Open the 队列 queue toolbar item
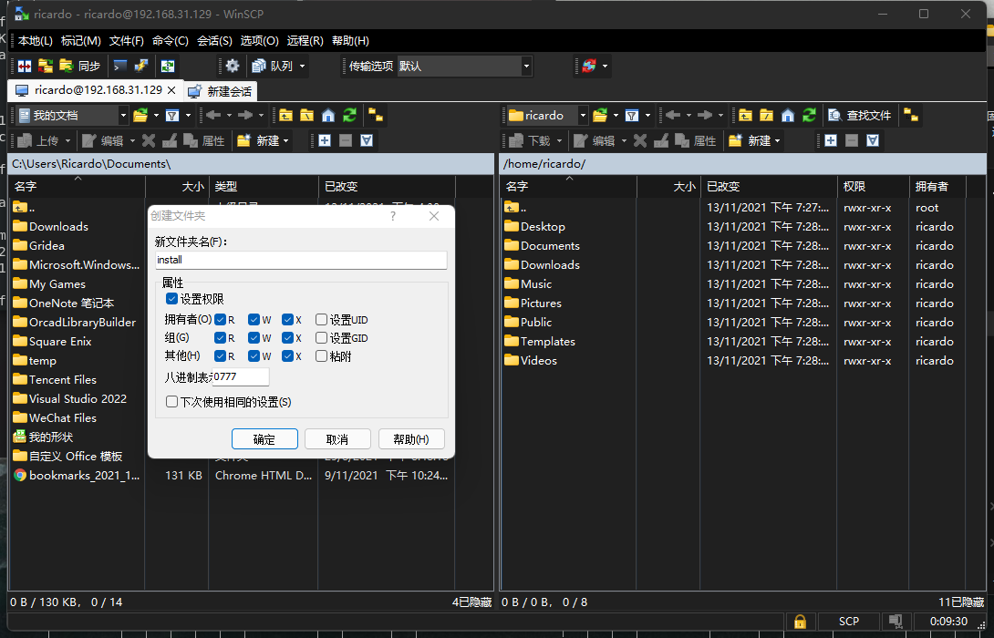Viewport: 994px width, 638px height. tap(277, 66)
